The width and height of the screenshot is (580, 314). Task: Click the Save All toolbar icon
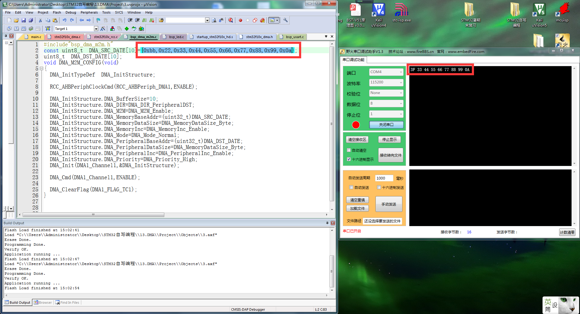pos(31,20)
